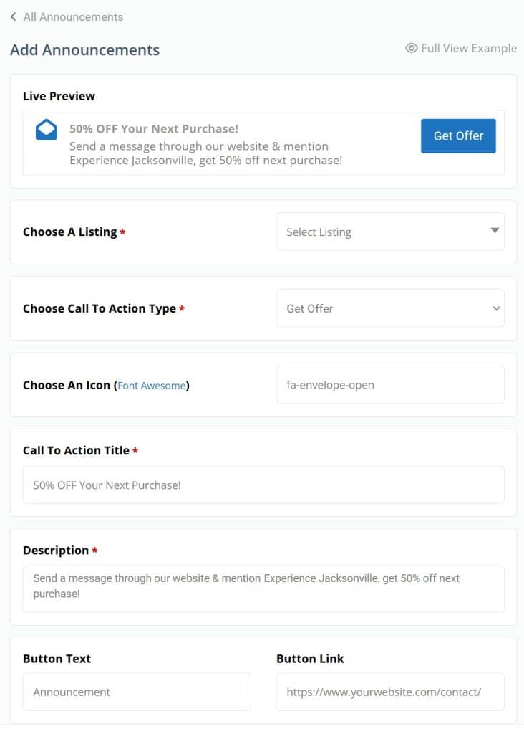Click the back chevron icon beside All Announcements
Viewport: 524px width, 734px height.
(x=14, y=17)
